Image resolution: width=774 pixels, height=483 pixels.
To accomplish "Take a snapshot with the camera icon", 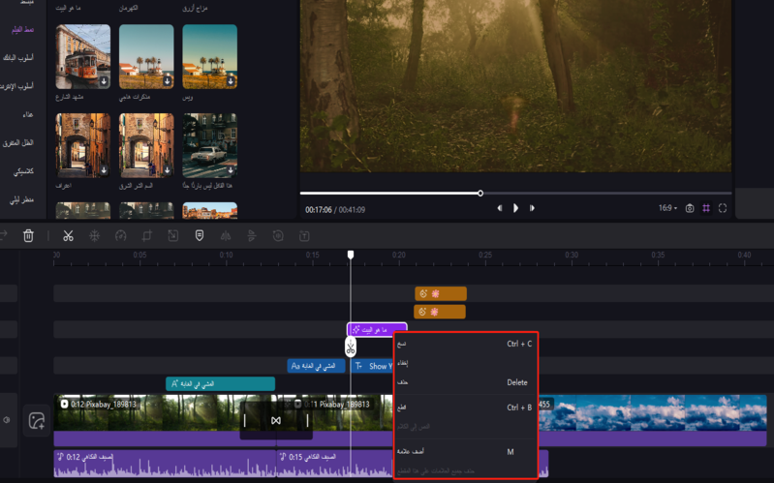I will pos(690,208).
